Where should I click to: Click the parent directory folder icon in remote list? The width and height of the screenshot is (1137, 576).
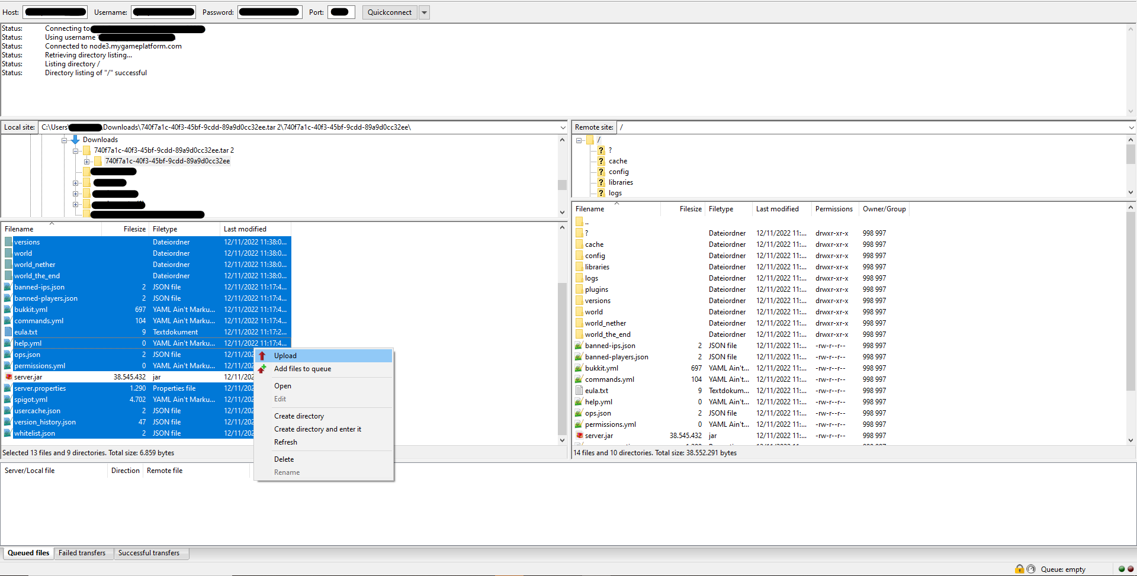pyautogui.click(x=579, y=222)
